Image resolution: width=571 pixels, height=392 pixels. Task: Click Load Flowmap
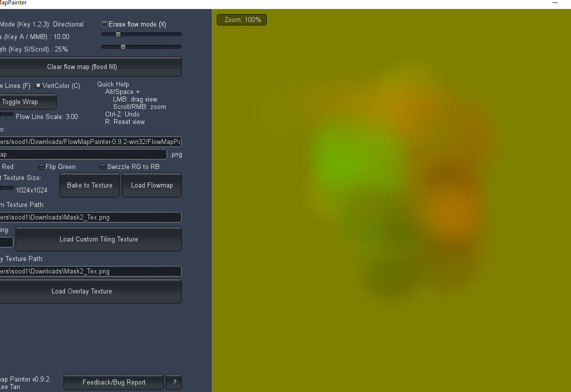151,185
